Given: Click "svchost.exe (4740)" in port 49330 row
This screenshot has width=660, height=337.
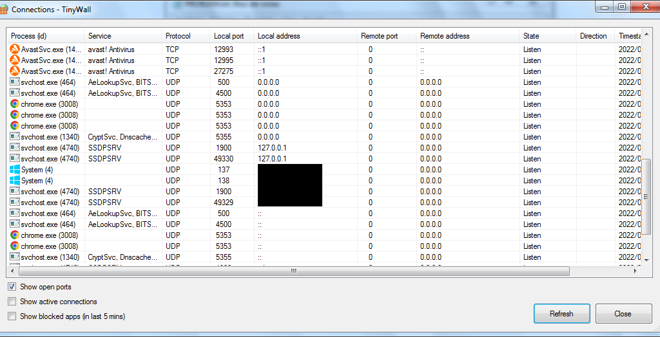Looking at the screenshot, I should pos(50,158).
